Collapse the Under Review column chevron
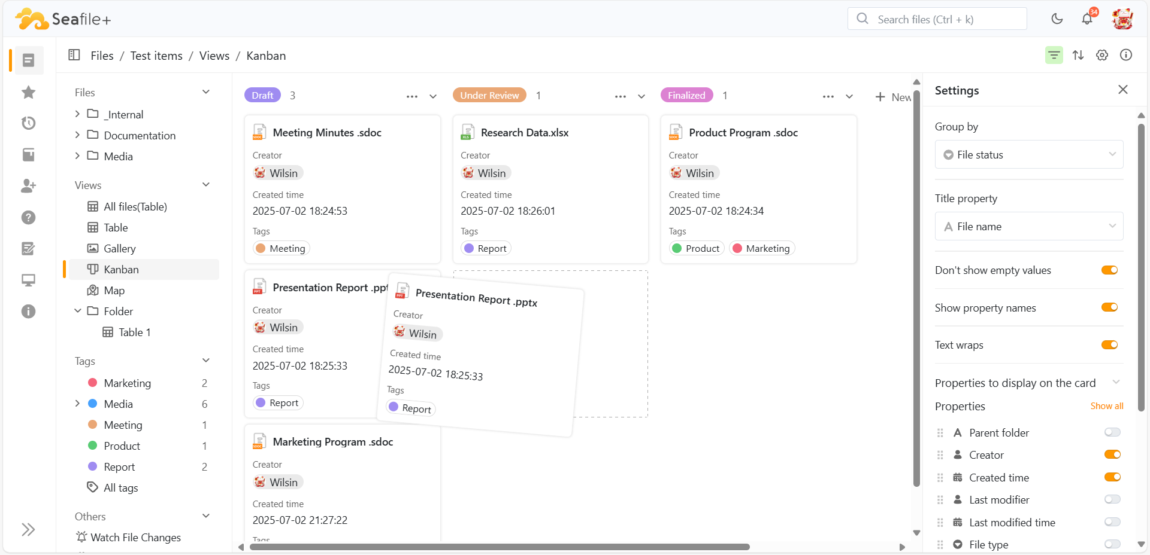This screenshot has height=555, width=1150. pos(641,96)
